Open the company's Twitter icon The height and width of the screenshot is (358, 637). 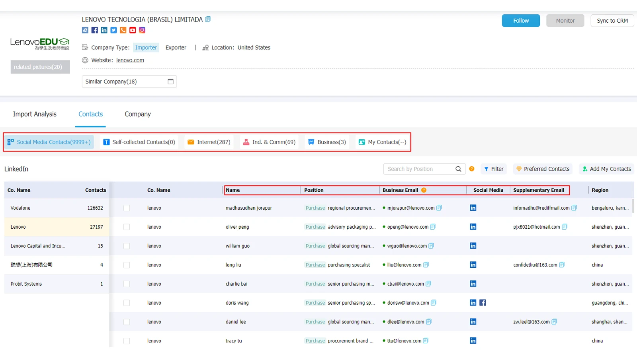pos(114,30)
